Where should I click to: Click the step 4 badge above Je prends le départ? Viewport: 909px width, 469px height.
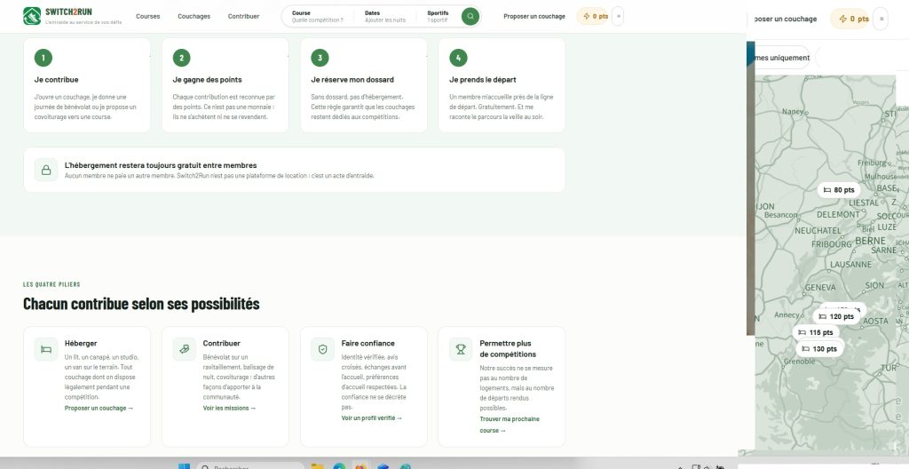(x=458, y=58)
